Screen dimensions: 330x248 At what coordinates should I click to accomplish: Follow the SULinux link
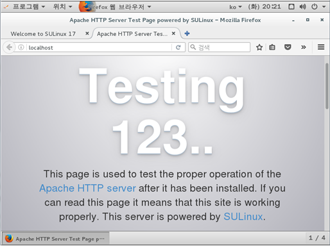243,217
